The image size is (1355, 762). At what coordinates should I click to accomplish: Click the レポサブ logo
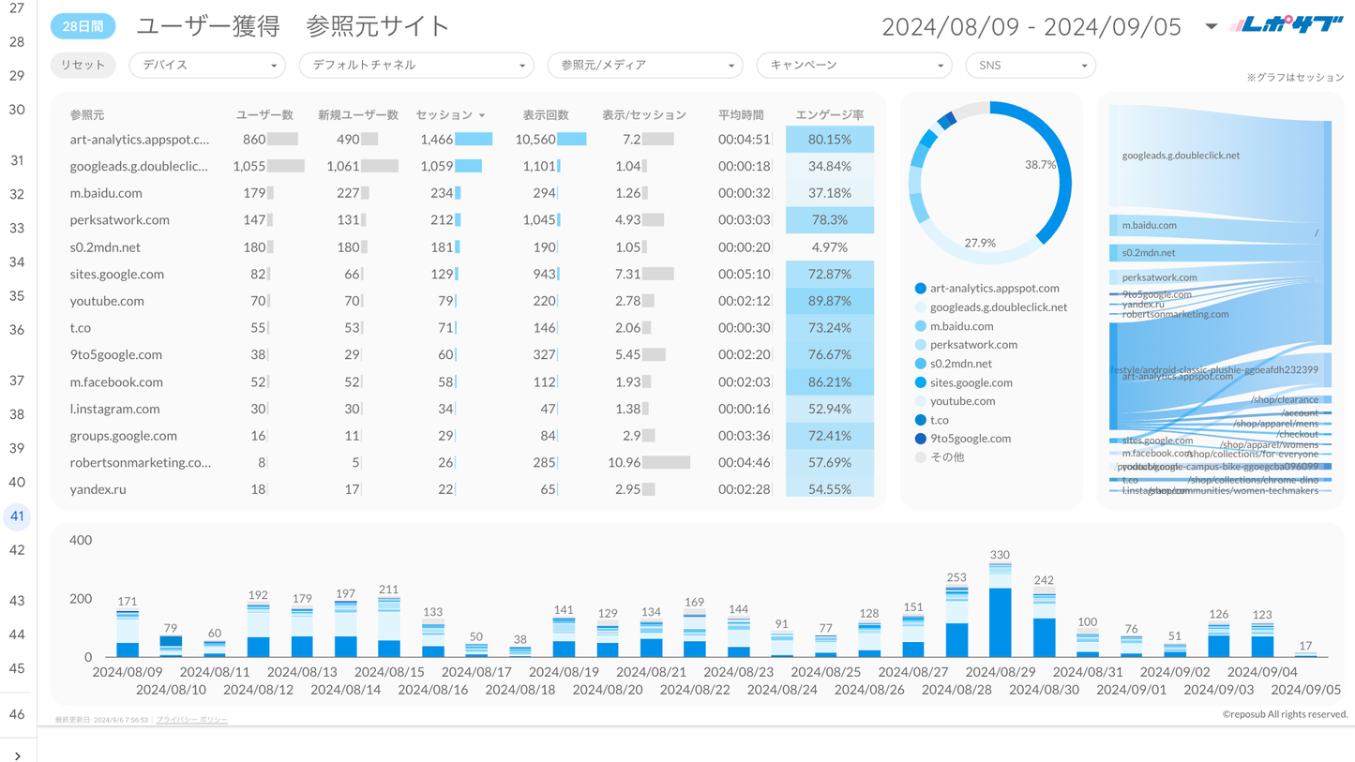click(1287, 25)
